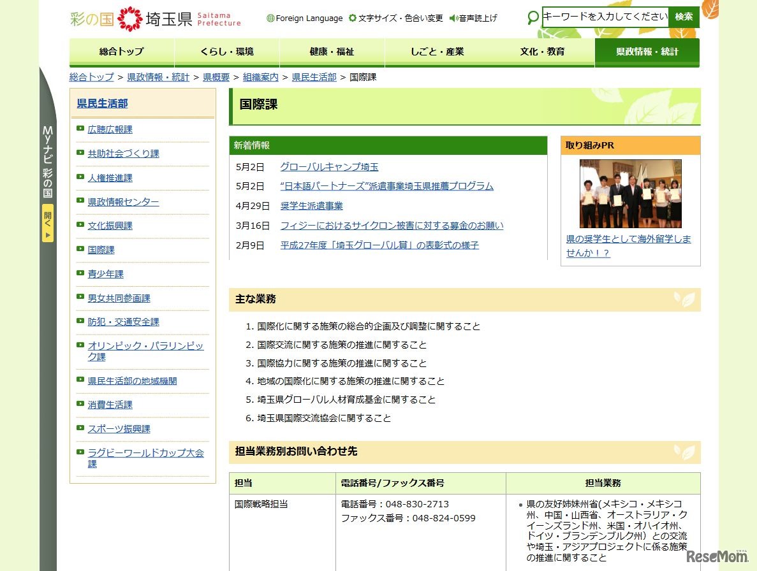The width and height of the screenshot is (757, 571).
Task: Click the scholarship students photo thumbnail
Action: (630, 193)
